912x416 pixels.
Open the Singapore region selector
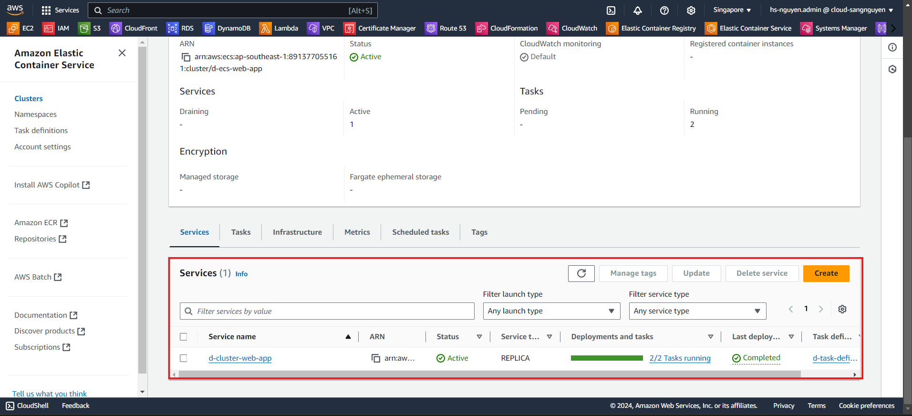732,10
